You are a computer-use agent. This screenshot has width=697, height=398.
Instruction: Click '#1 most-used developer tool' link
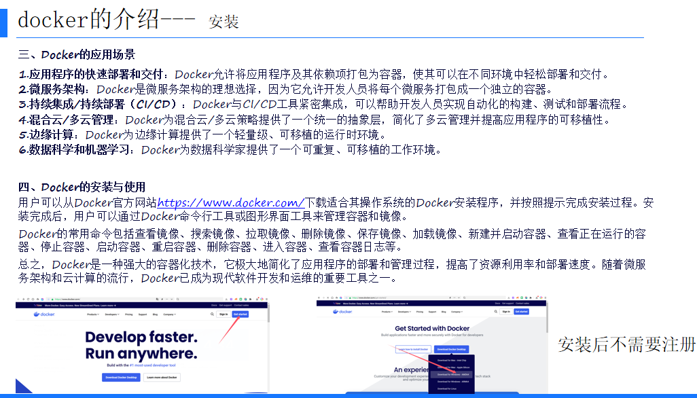click(x=152, y=365)
